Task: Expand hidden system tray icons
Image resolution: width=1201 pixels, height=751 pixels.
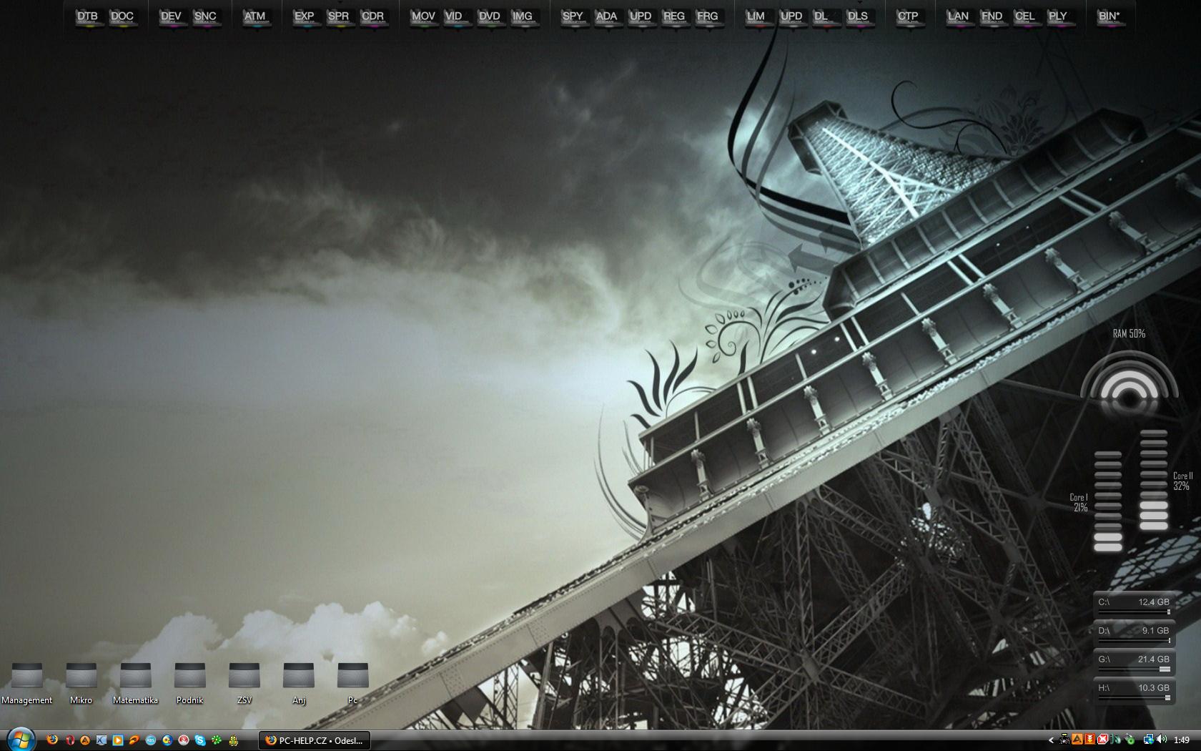Action: [1051, 740]
